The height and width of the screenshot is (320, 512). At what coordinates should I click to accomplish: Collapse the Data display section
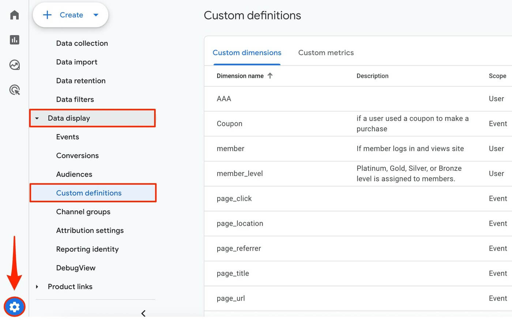(37, 118)
